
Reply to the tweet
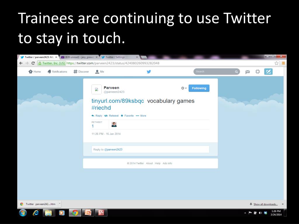point(97,116)
